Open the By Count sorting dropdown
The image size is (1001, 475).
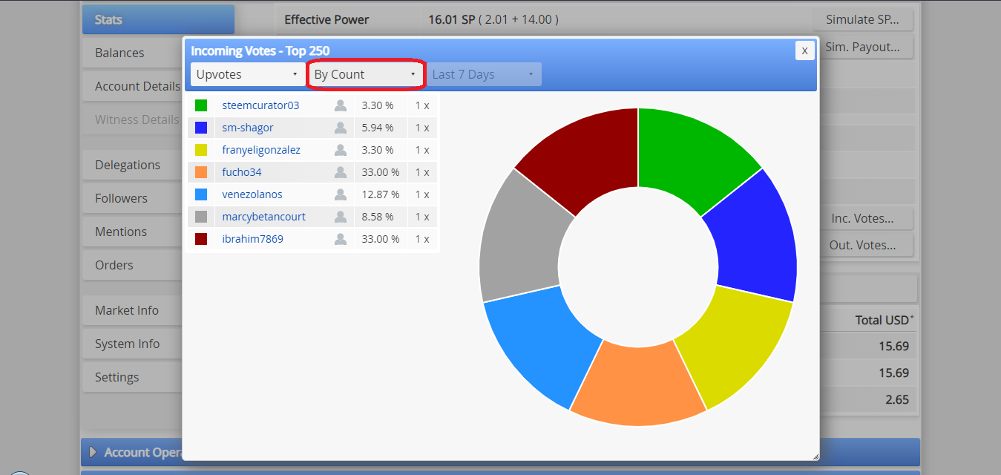coord(365,74)
